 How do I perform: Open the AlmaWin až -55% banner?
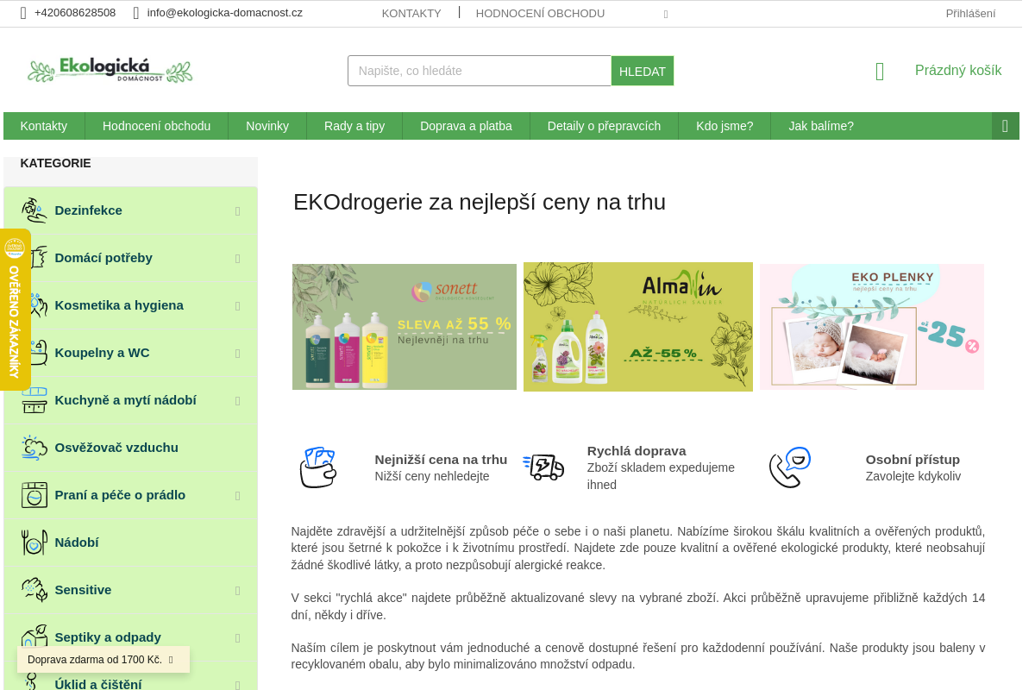(638, 327)
